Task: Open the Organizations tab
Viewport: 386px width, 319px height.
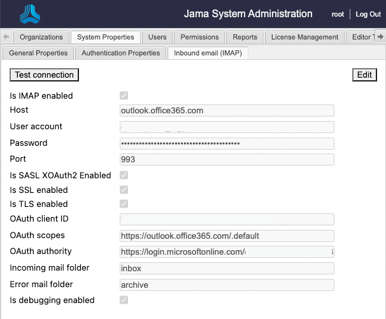Action: click(41, 37)
